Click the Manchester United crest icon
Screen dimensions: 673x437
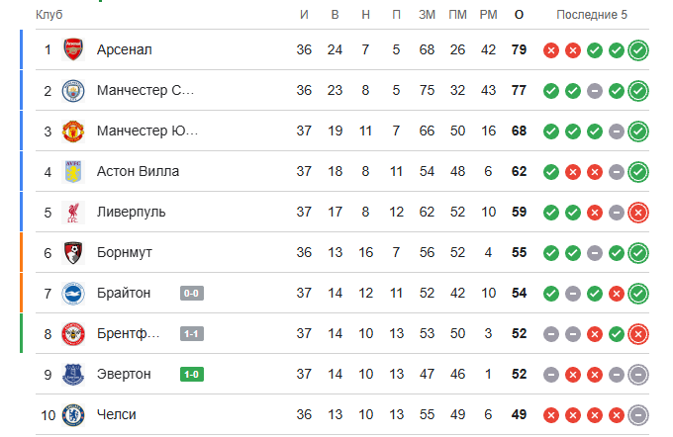click(73, 131)
